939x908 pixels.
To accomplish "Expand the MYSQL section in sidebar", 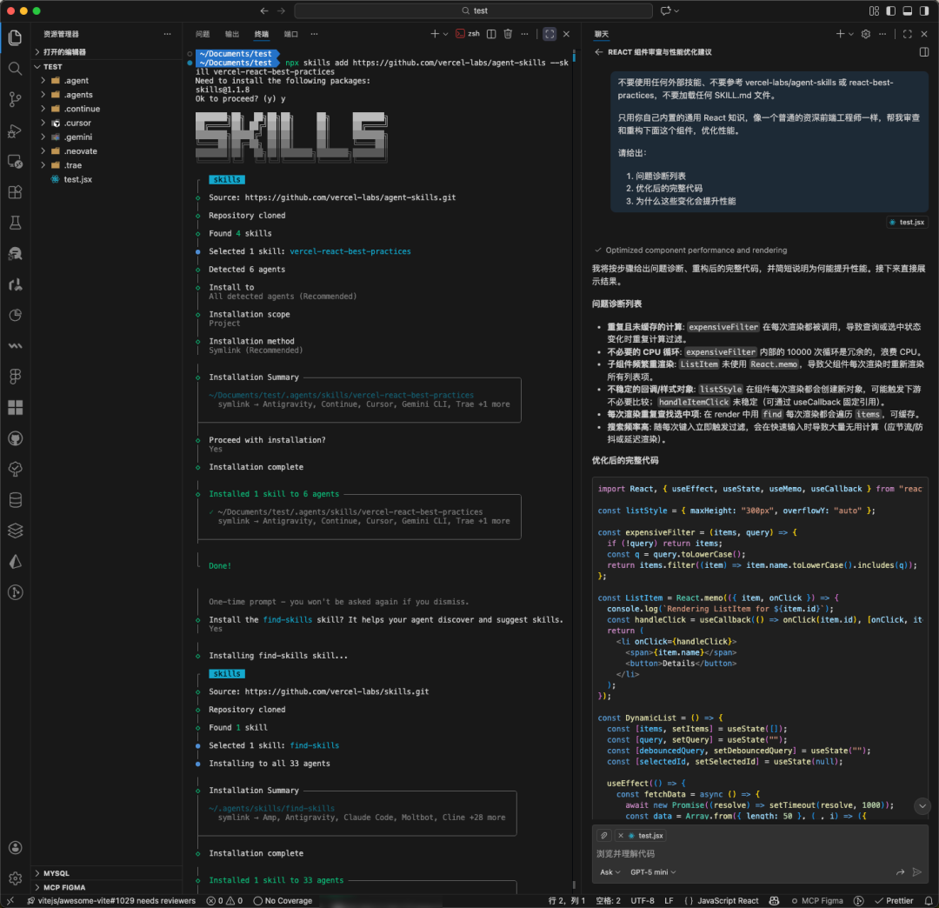I will pyautogui.click(x=57, y=873).
